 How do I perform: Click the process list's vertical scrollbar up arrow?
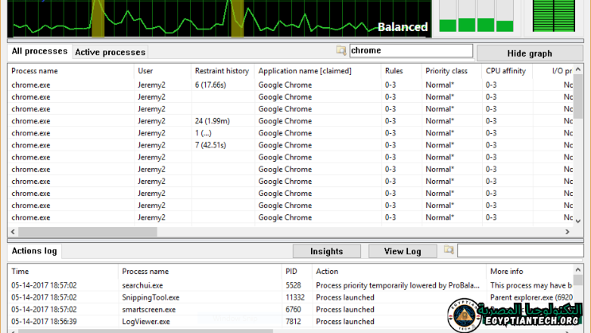pyautogui.click(x=577, y=71)
